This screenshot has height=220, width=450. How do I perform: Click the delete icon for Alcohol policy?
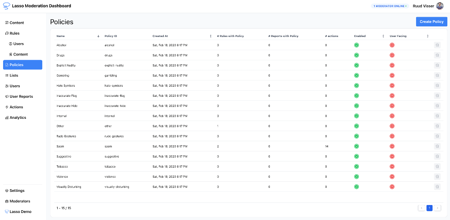[x=437, y=45]
